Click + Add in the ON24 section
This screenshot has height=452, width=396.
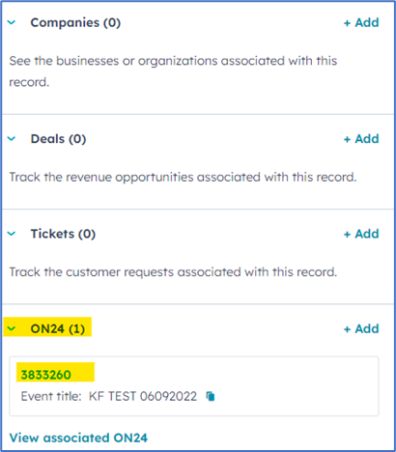pos(361,328)
